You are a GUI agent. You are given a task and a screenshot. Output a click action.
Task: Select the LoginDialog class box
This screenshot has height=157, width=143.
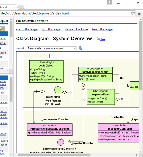(46, 71)
